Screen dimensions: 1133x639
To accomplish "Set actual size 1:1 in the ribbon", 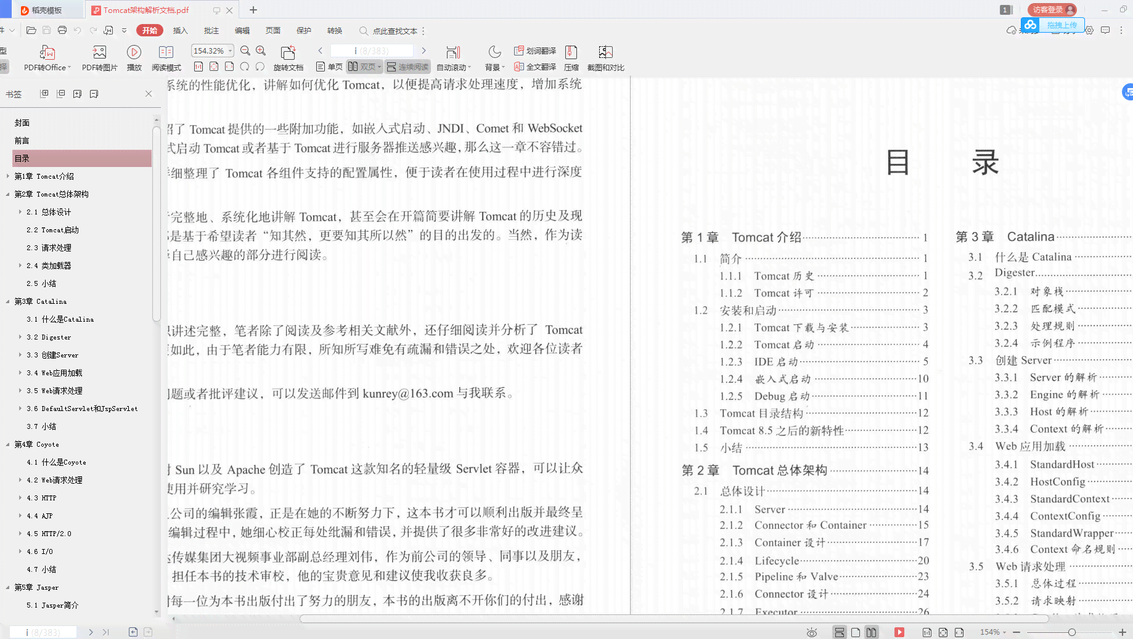I will [x=198, y=67].
